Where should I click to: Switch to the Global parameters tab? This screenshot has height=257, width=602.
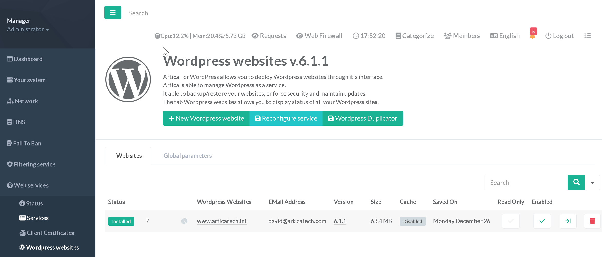click(x=188, y=156)
